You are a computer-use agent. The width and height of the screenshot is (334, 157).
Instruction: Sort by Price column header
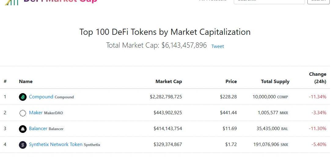point(231,82)
